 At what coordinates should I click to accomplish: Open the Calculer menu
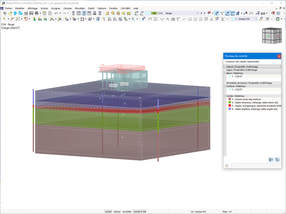click(68, 8)
